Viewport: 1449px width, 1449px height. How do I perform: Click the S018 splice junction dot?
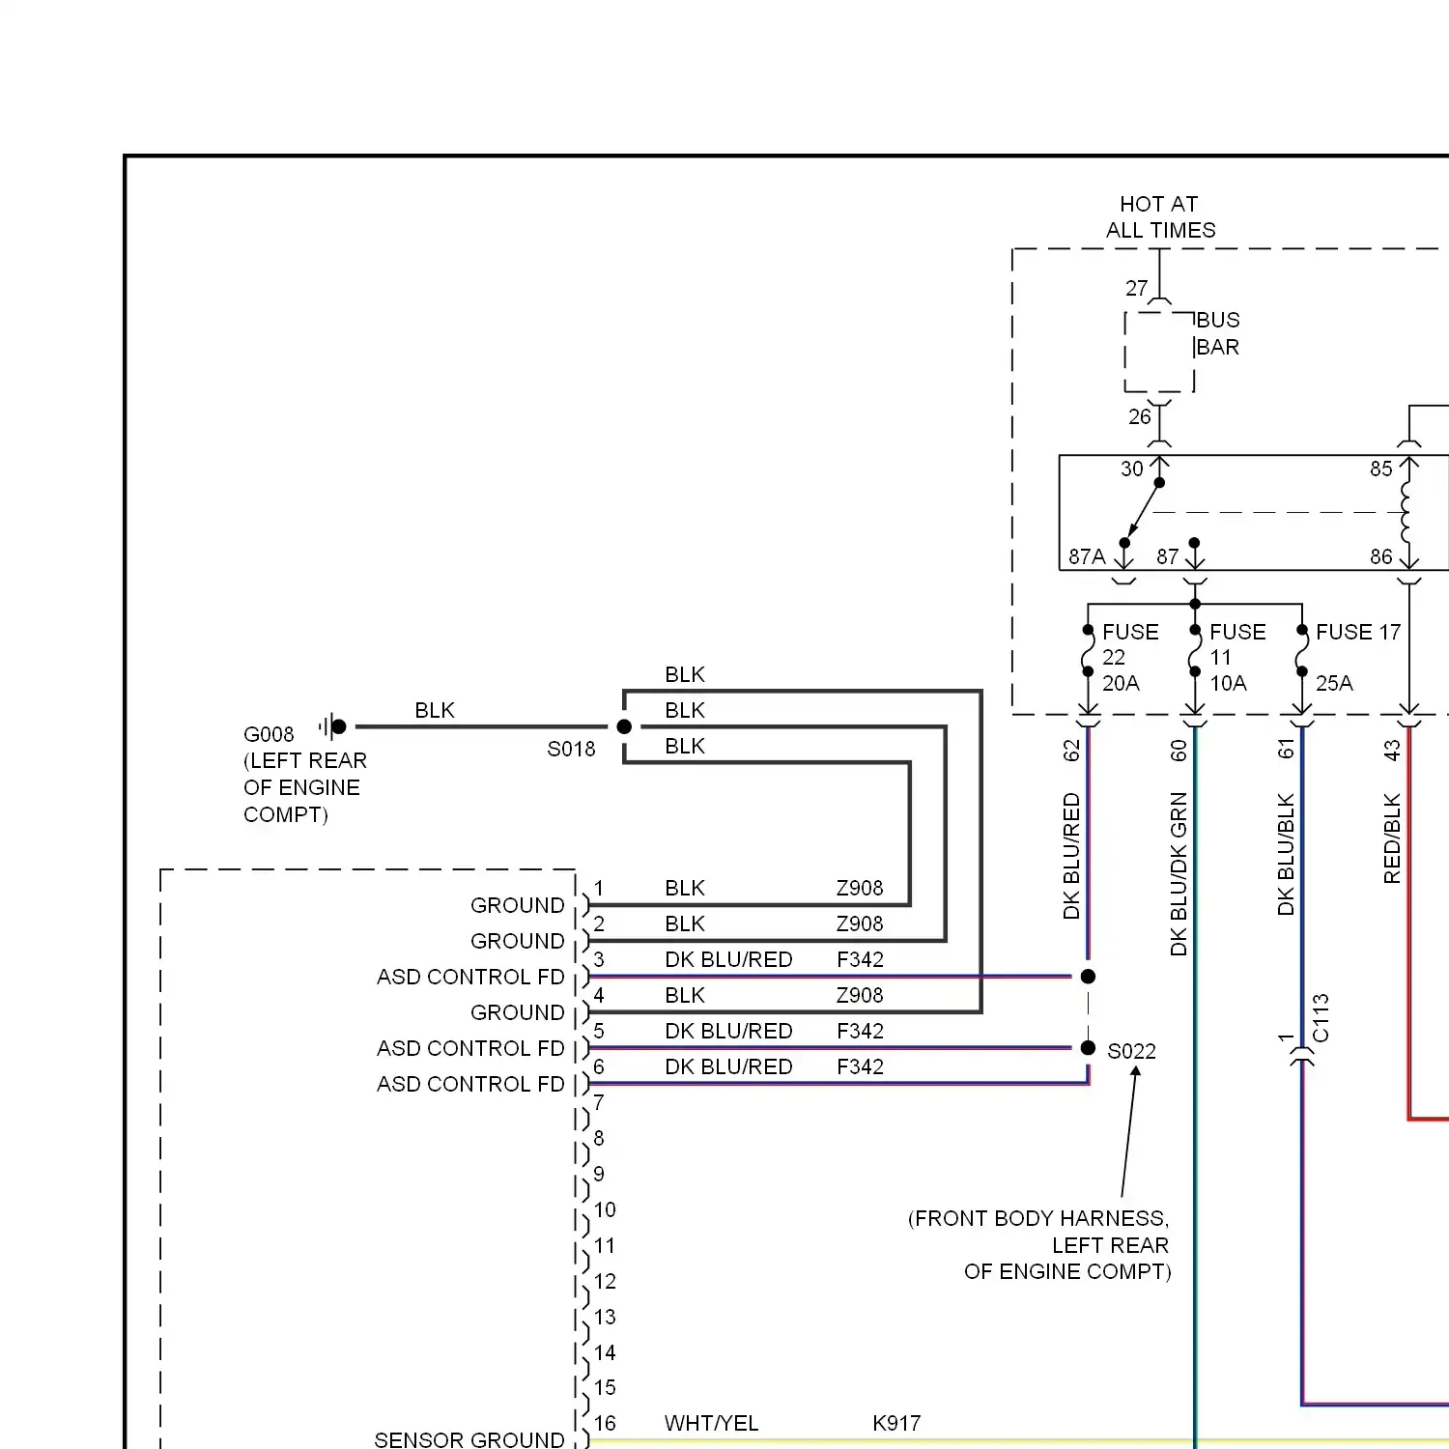[x=624, y=726]
